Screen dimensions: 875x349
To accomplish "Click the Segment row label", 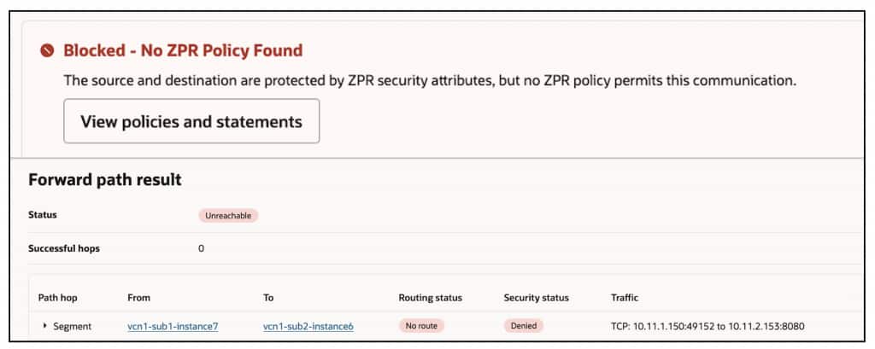I will [72, 326].
